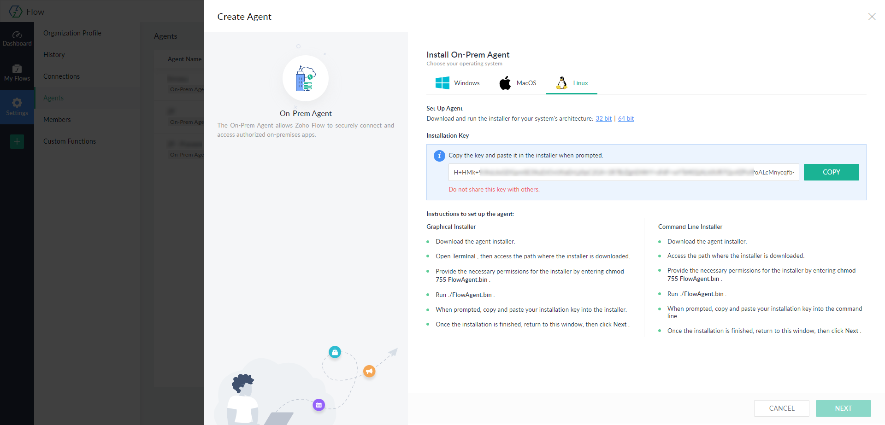
Task: Click the green plus create button
Action: point(17,141)
